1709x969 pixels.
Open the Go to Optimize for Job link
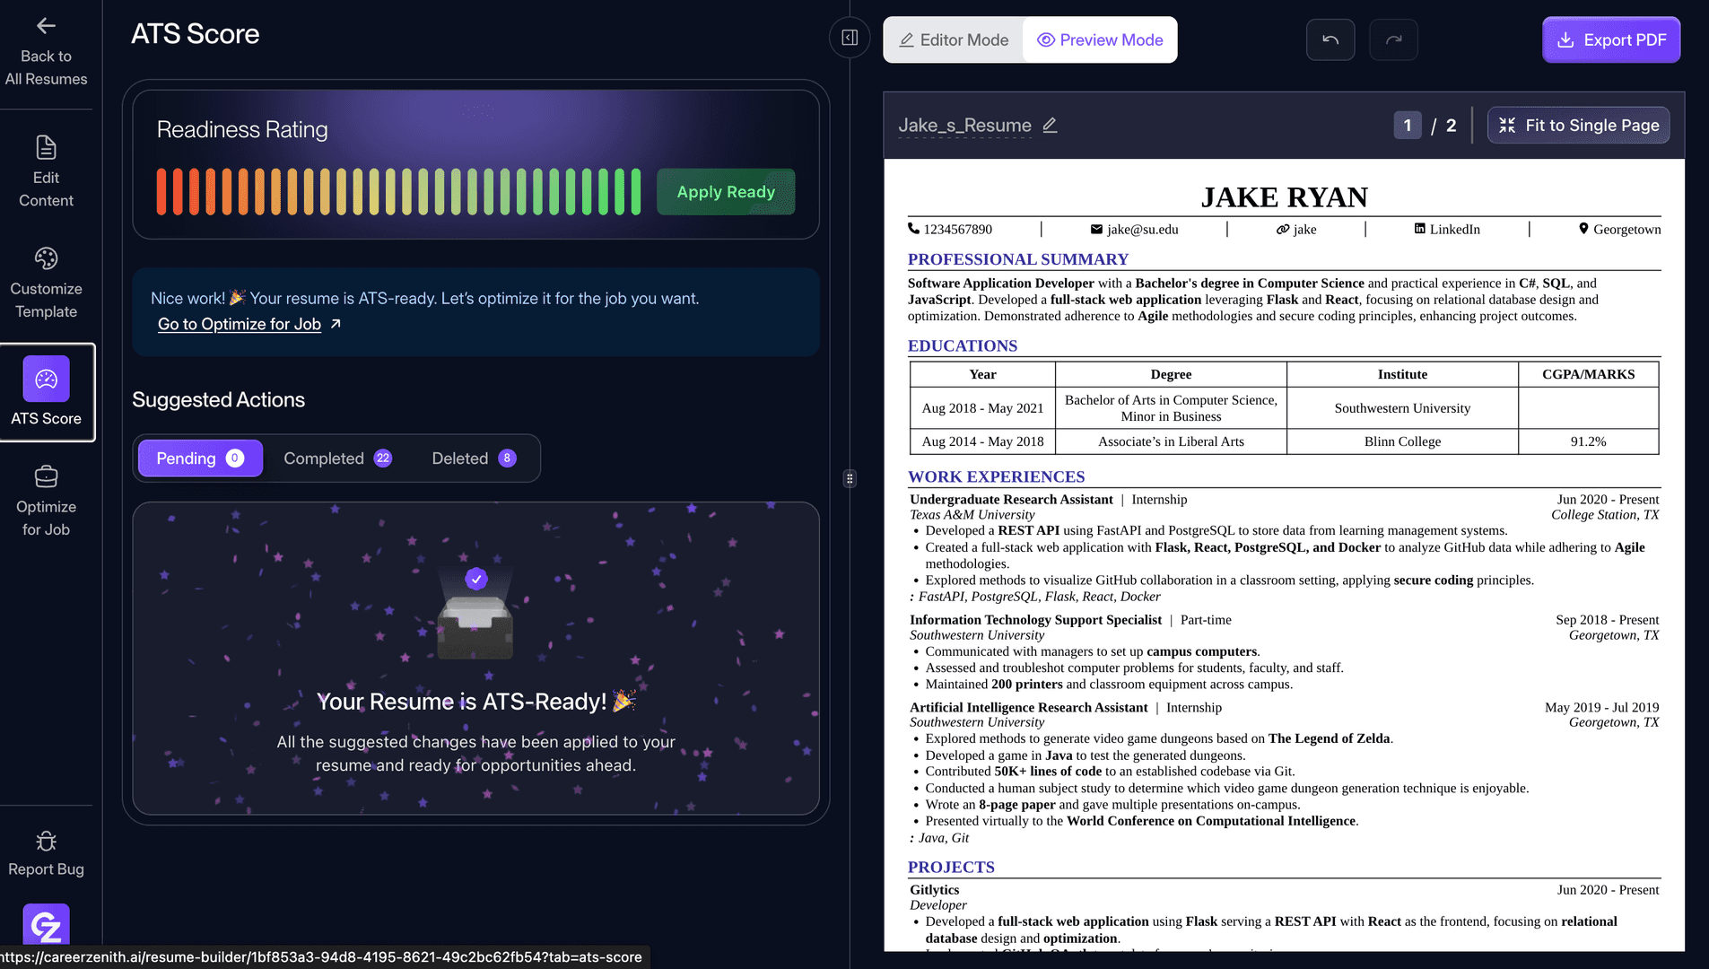[249, 324]
